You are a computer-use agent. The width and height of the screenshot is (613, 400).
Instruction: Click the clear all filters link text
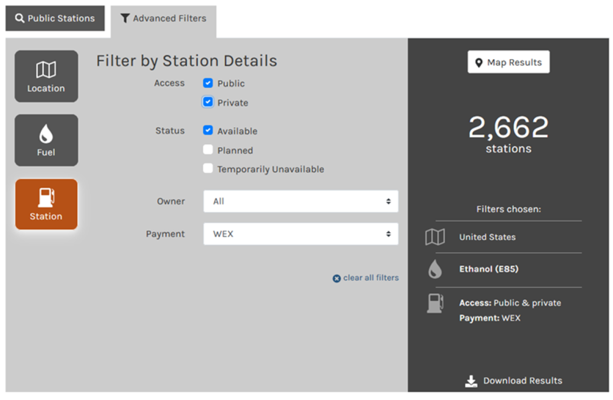(371, 278)
